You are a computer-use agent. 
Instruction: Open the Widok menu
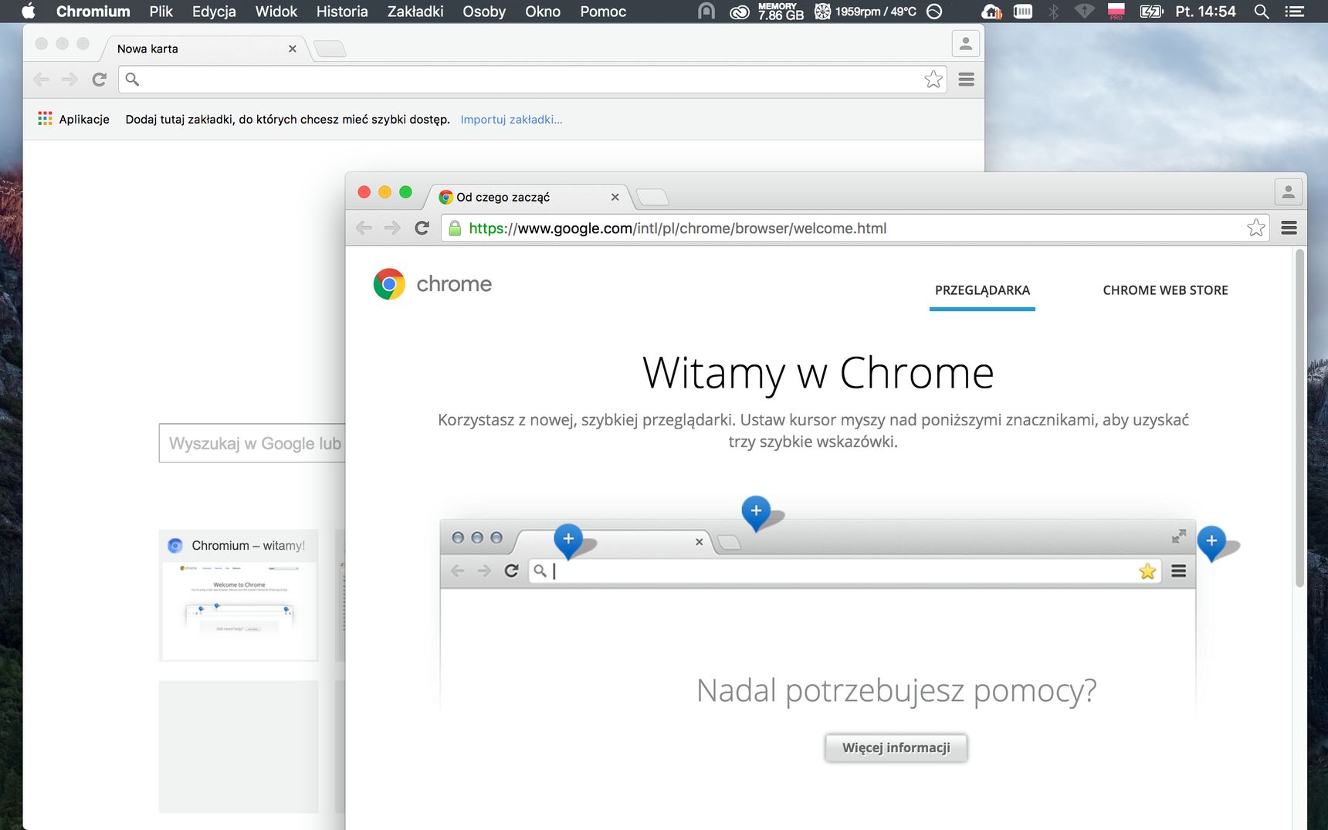[276, 12]
